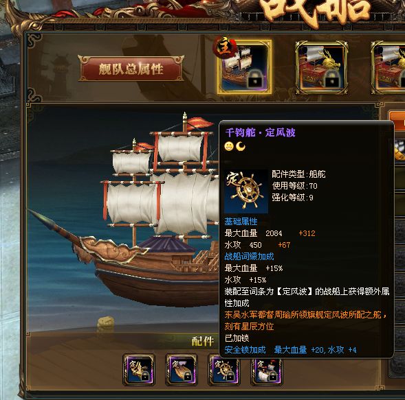Viewport: 405px width, 400px height.
Task: Click the item slot at top of right panel
Action: tap(399, 150)
